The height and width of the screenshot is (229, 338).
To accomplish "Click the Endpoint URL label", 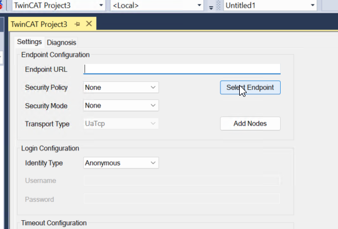I will coord(46,69).
